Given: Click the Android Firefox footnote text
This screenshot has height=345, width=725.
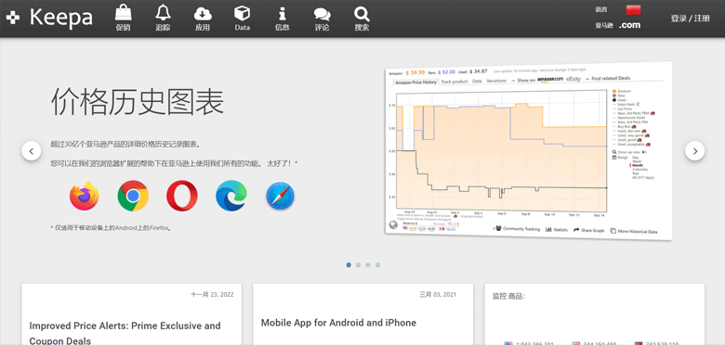Looking at the screenshot, I should coord(112,228).
